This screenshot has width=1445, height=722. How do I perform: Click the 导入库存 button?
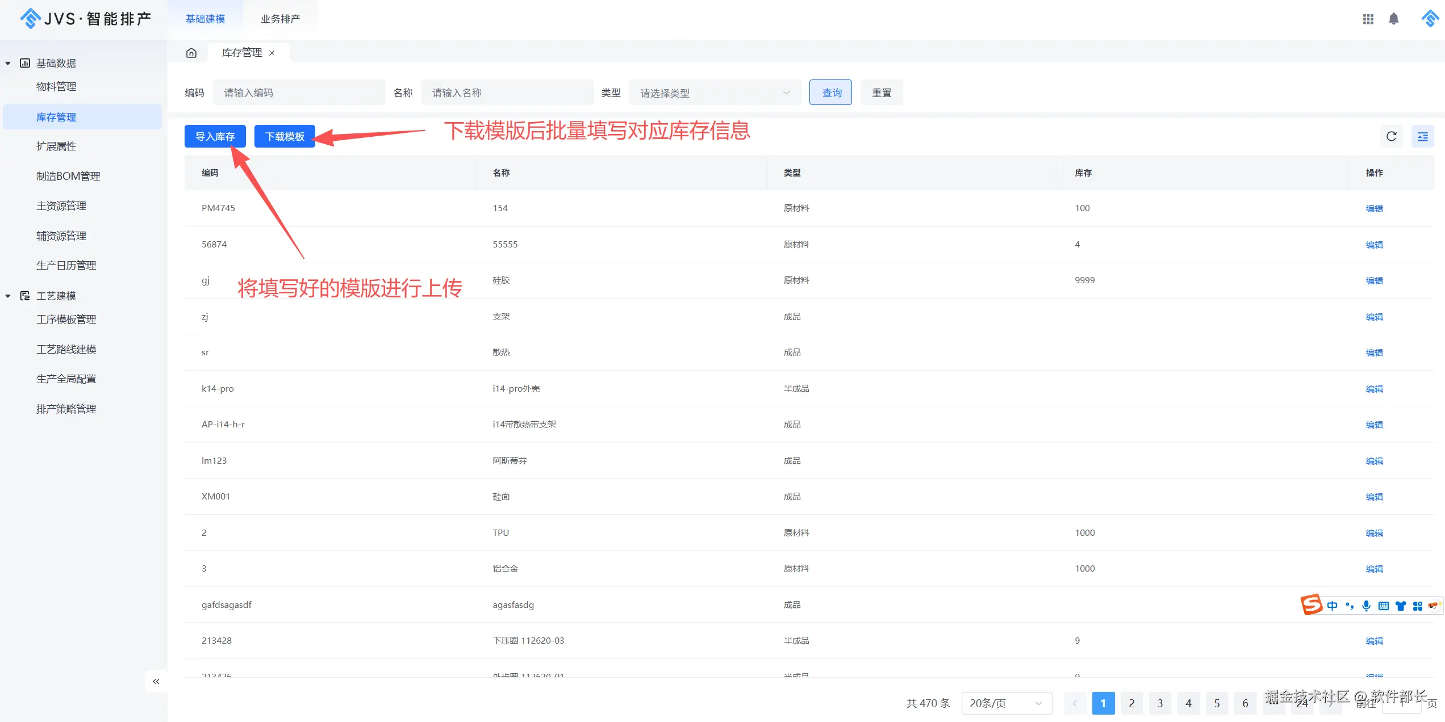click(x=215, y=136)
